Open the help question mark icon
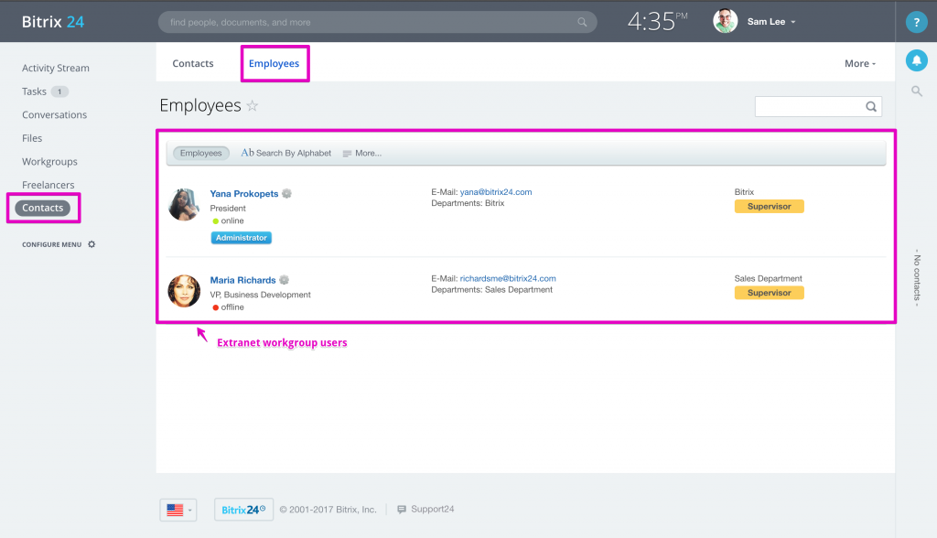Viewport: 937px width, 538px height. [x=916, y=22]
